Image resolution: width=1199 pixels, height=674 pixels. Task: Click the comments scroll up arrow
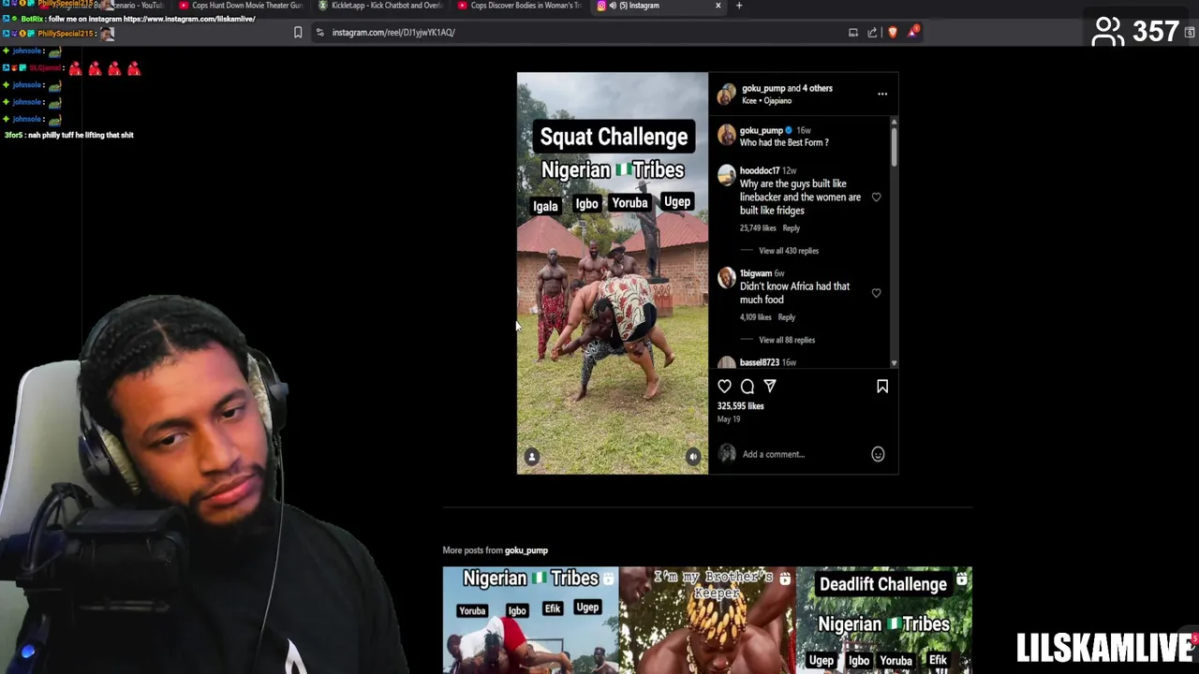click(x=894, y=122)
